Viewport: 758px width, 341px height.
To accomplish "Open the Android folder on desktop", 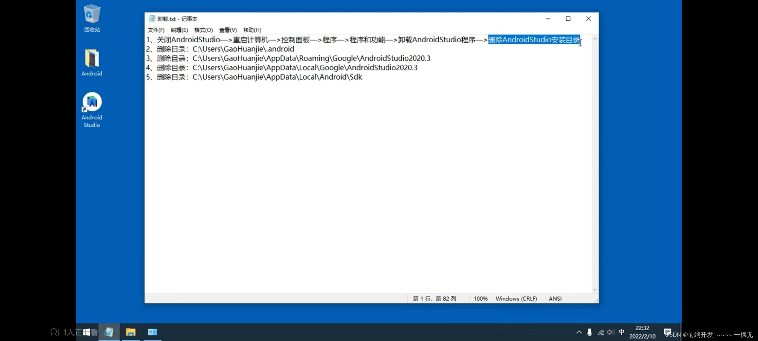I will [x=92, y=59].
